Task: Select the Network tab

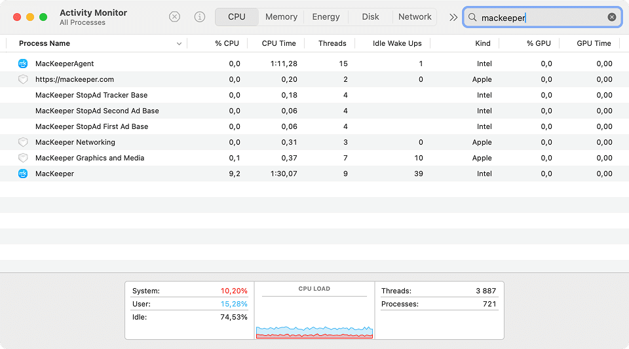Action: [x=415, y=17]
